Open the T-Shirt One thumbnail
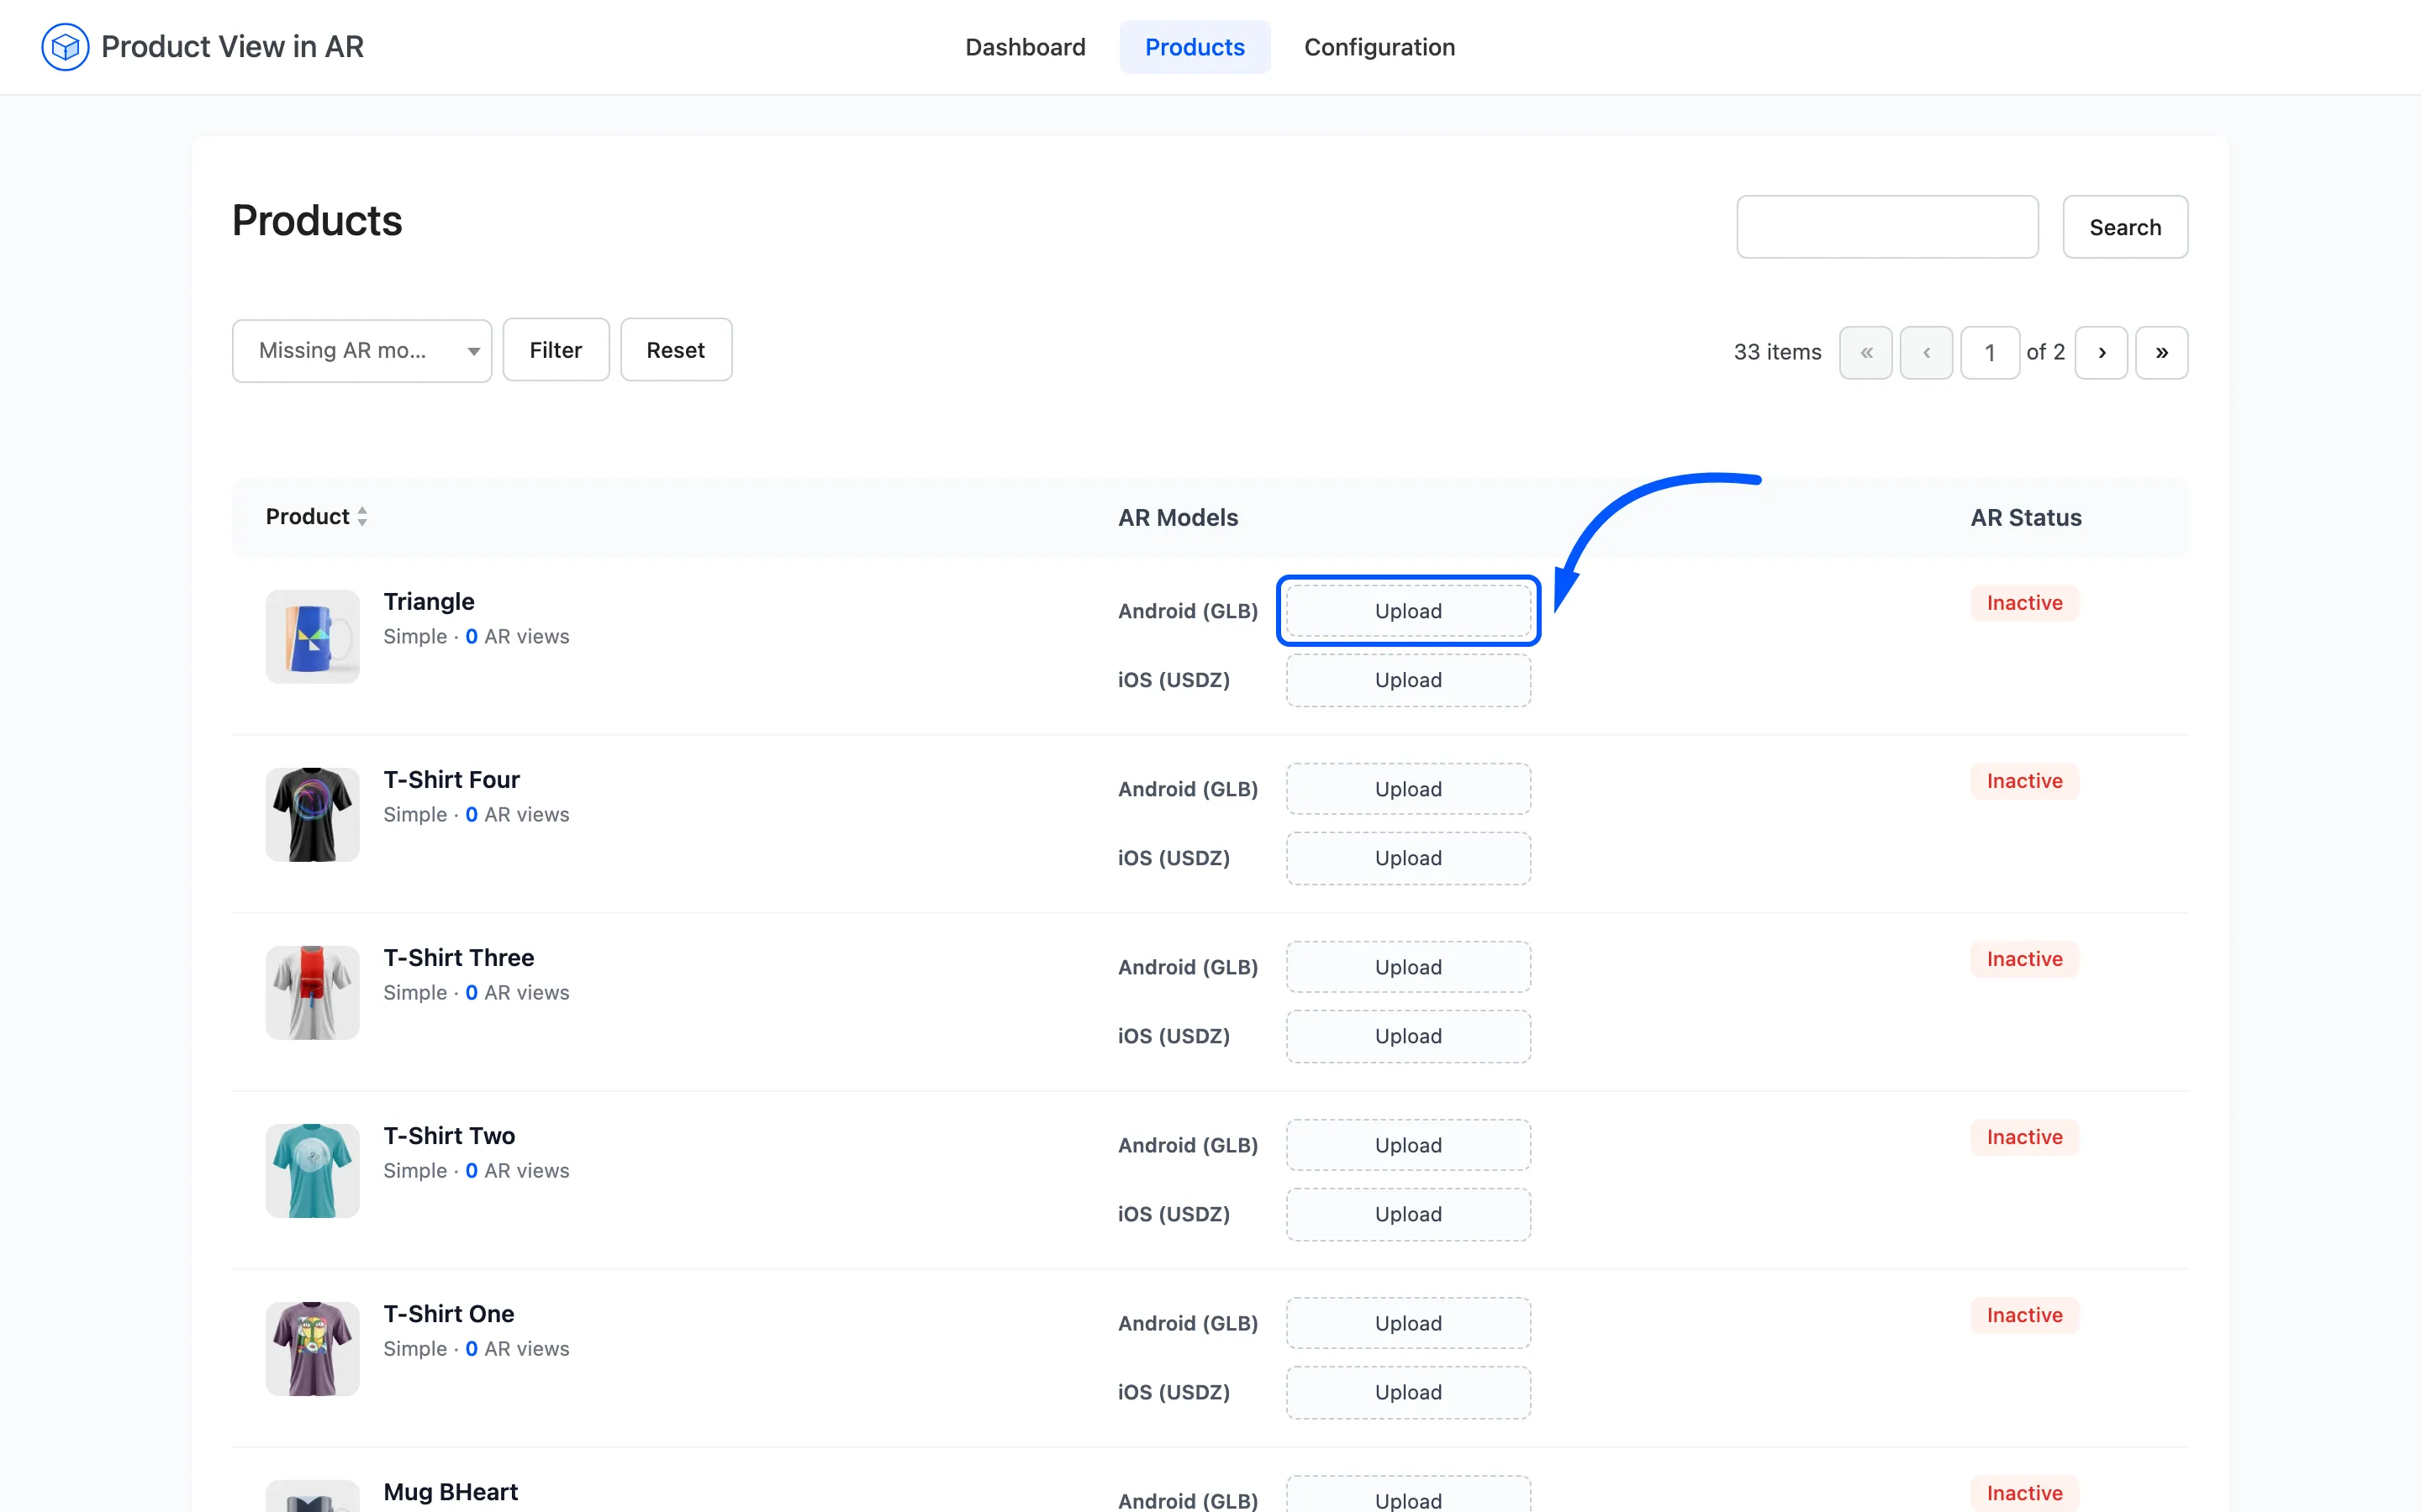Screen dimensions: 2421x1512 (312, 1348)
